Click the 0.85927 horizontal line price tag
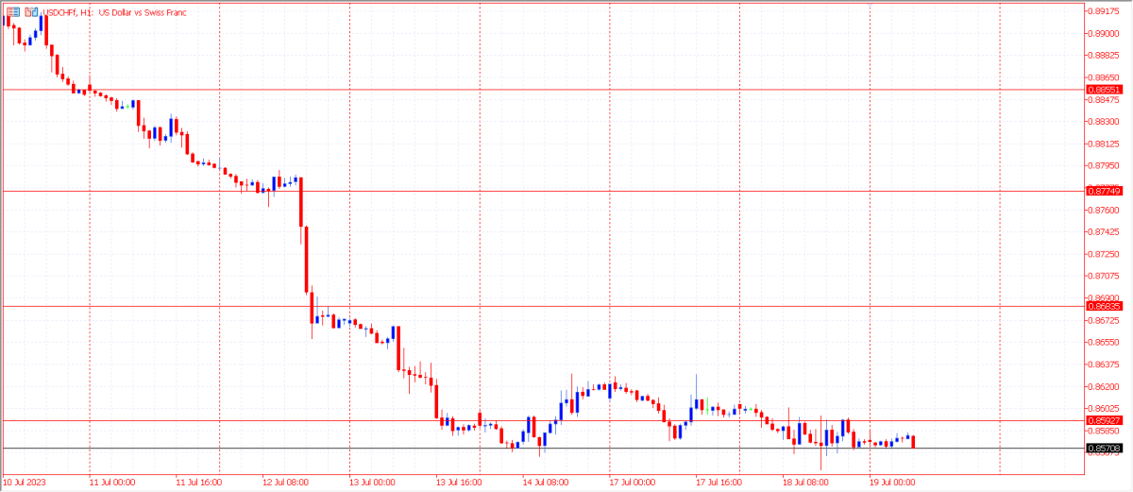 point(1104,420)
